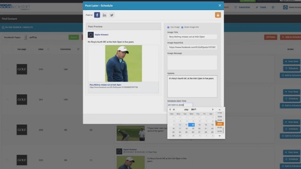Select 22:00 in the time list
Screen dimensions: 301x169
pos(220,131)
